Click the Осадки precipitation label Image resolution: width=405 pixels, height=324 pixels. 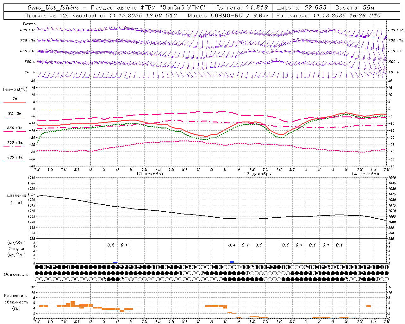coord(16,249)
